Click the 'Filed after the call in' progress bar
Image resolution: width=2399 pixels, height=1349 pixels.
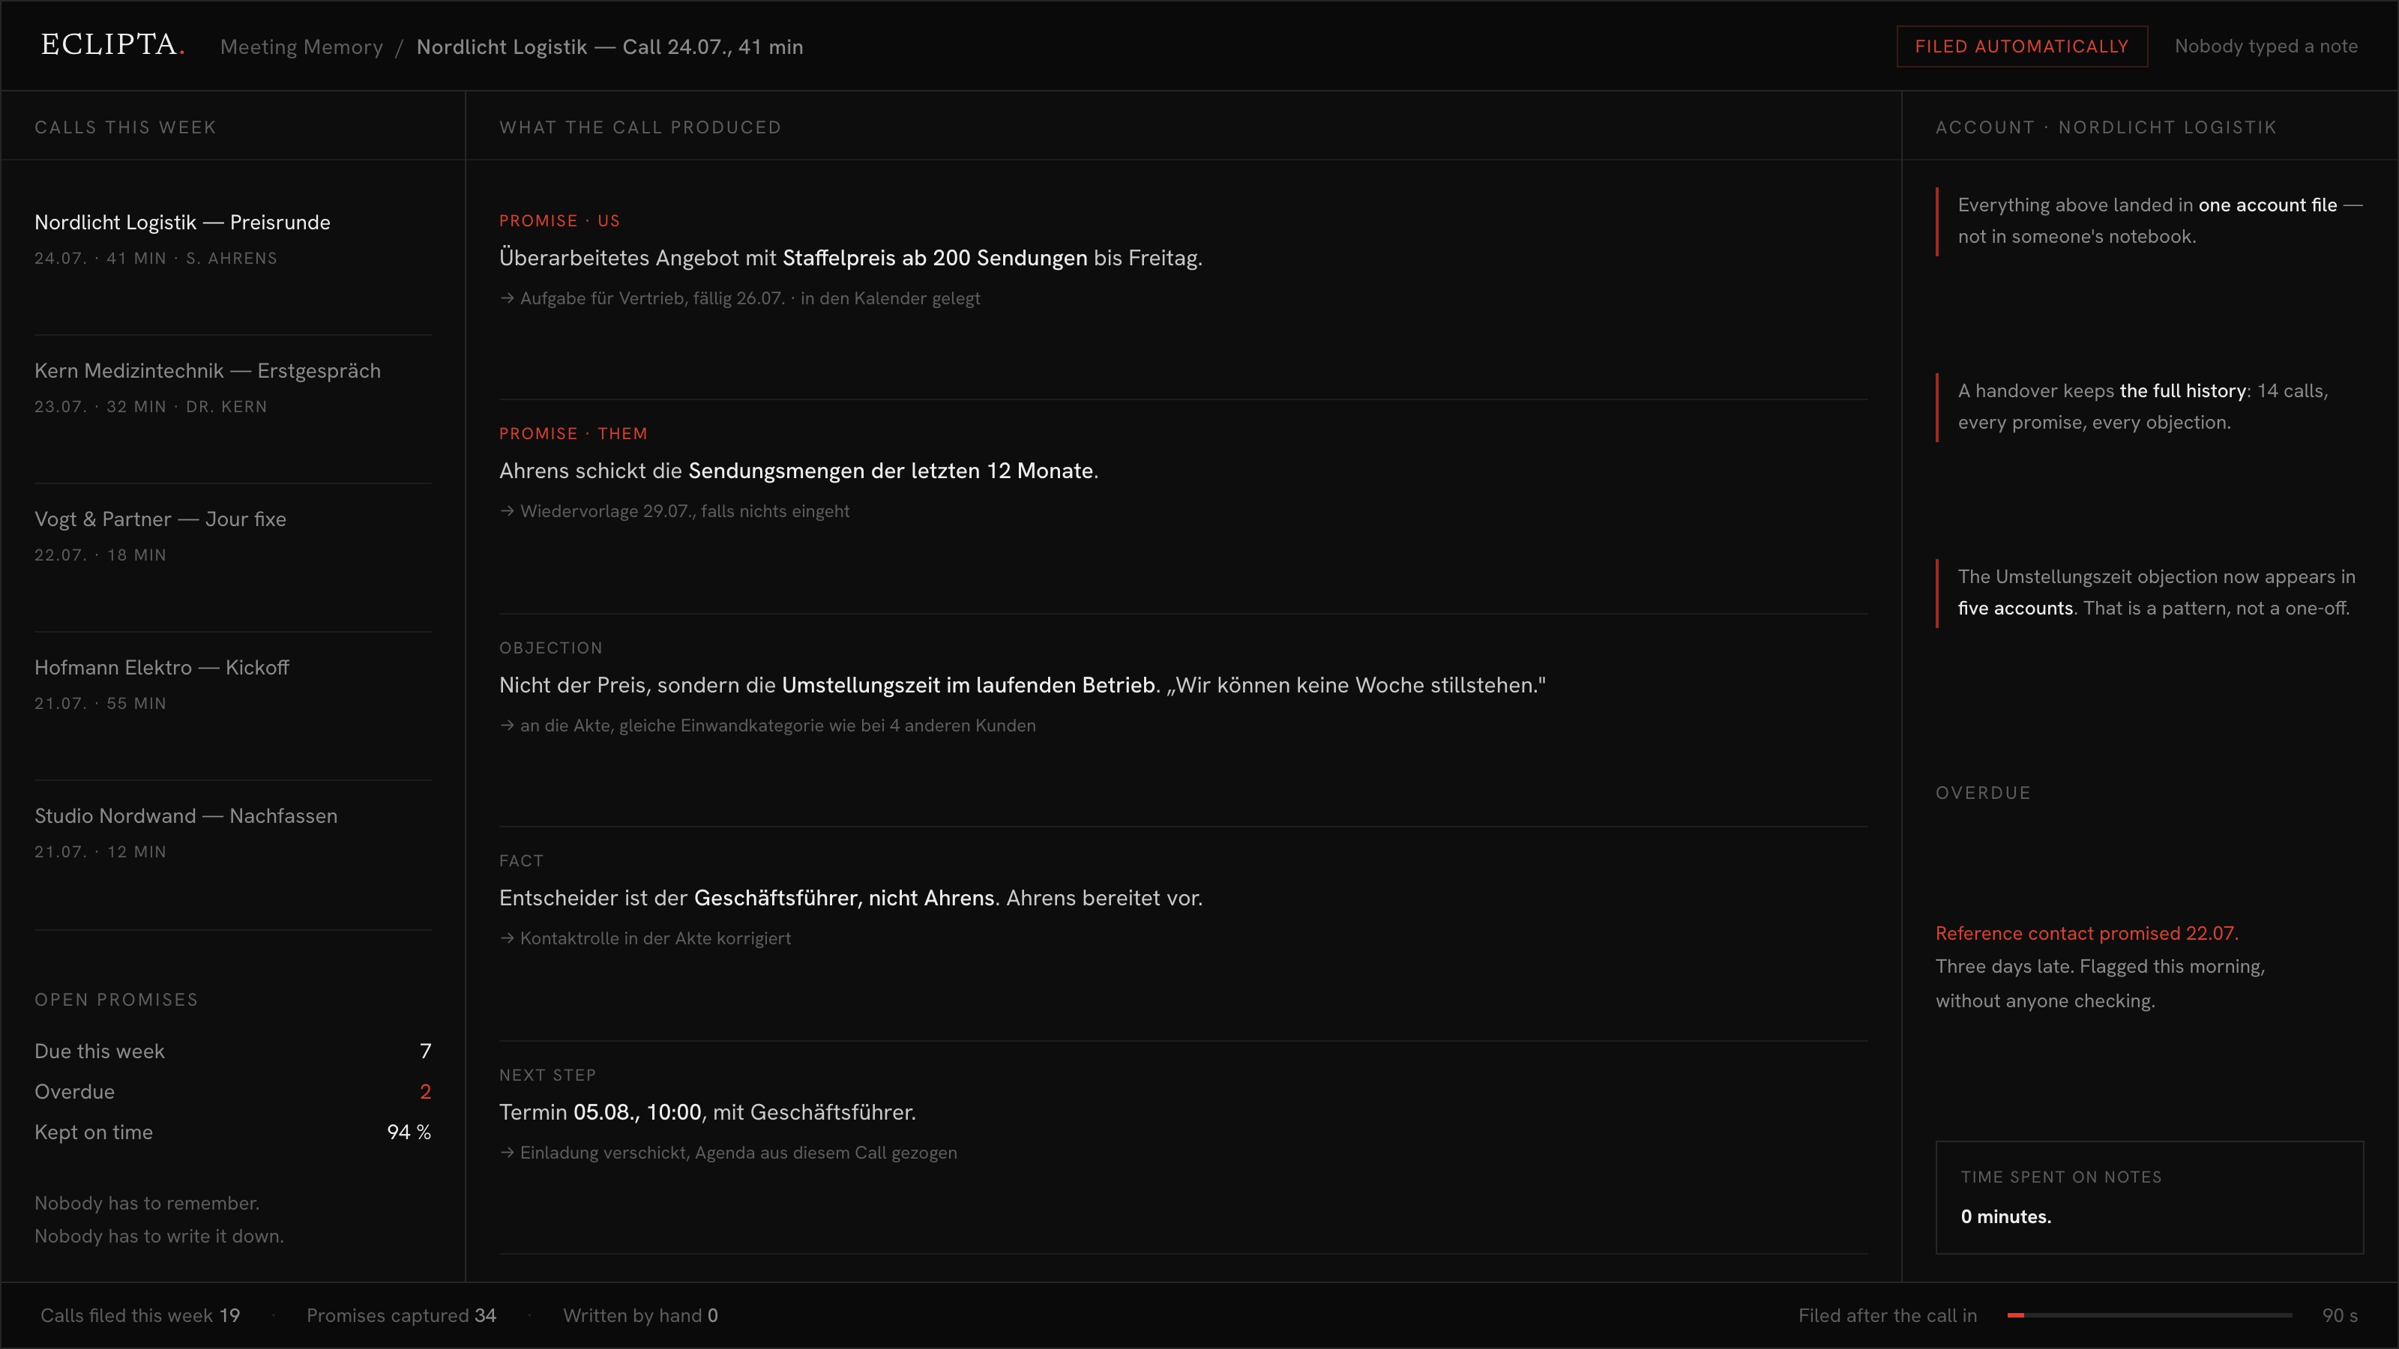2149,1315
